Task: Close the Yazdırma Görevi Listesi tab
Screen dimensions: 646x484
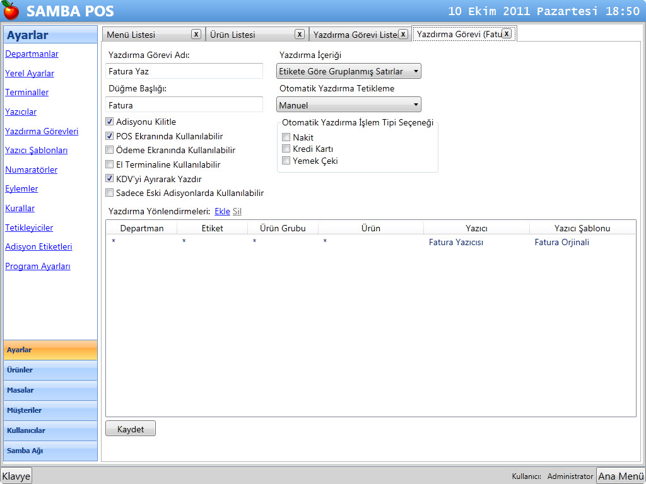Action: 403,34
